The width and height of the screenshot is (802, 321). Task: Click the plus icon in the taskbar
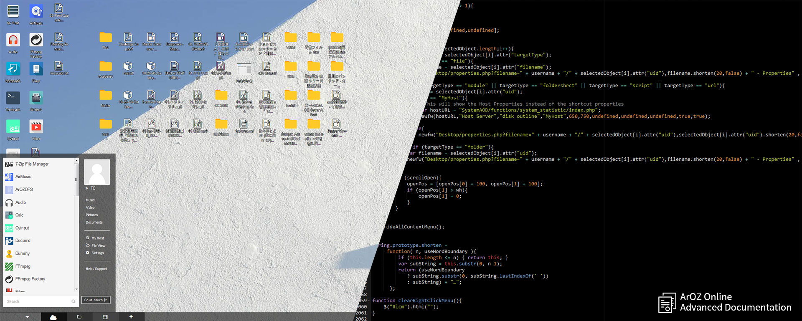[131, 317]
